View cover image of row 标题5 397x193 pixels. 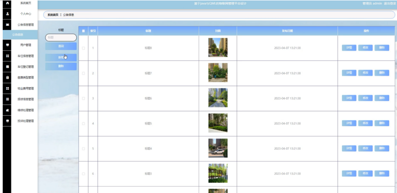(x=218, y=123)
